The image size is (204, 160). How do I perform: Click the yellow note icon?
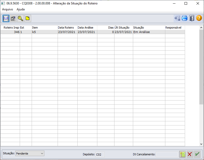point(28,18)
